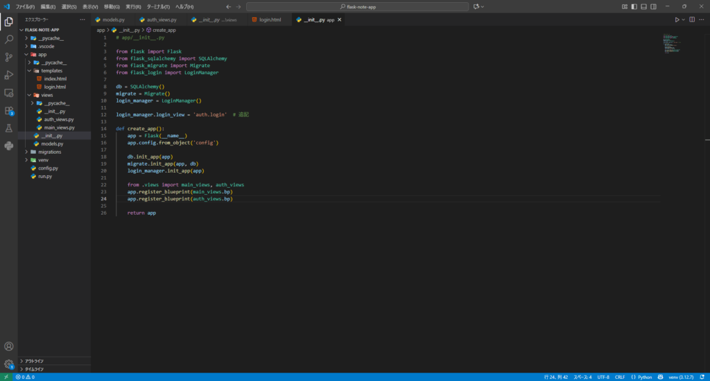This screenshot has height=381, width=710.
Task: Open Remote Explorer in the activity bar
Action: pos(9,92)
